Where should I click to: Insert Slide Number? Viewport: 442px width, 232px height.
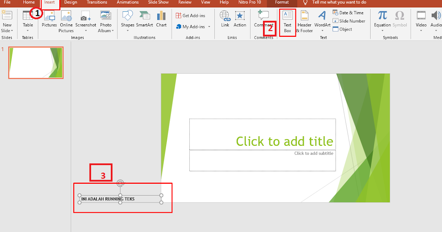point(349,21)
